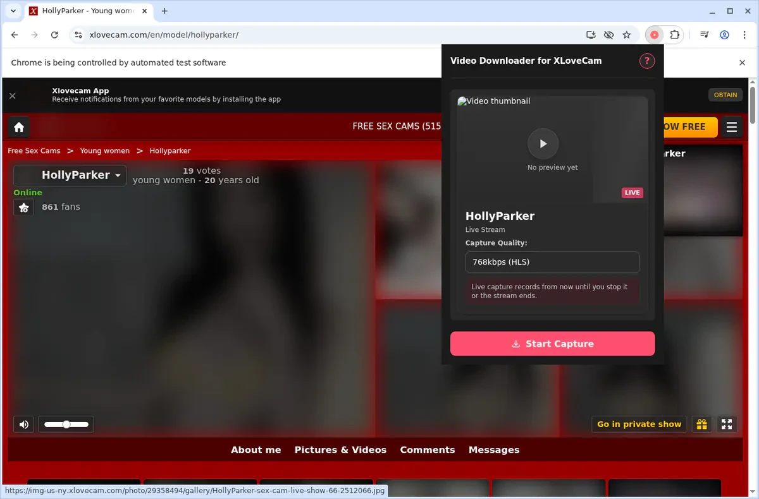
Task: Click the eye-slash tracking protection icon
Action: tap(608, 35)
